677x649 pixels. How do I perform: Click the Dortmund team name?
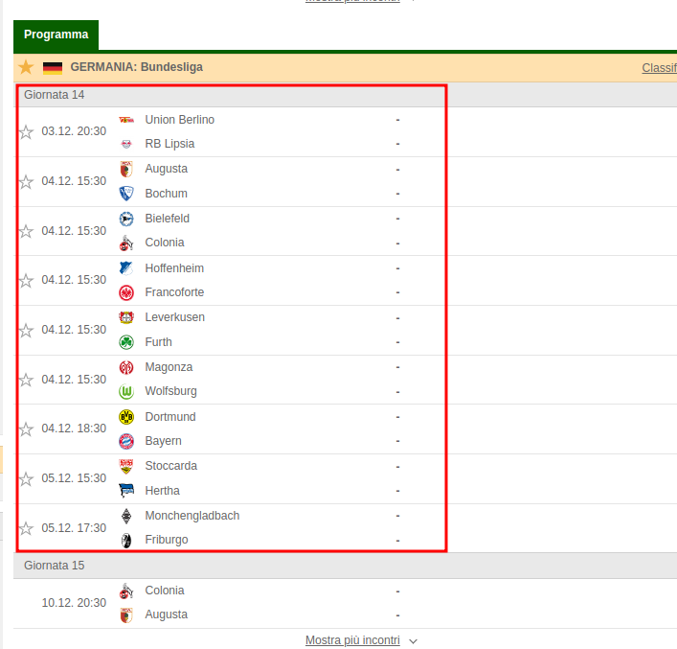(x=170, y=417)
